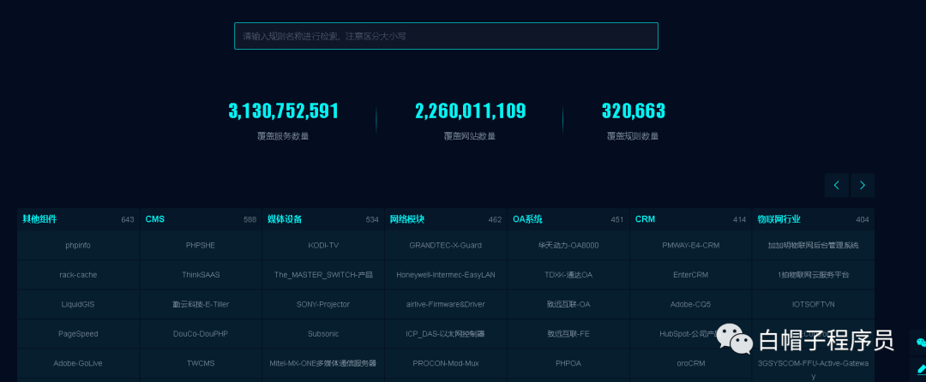
Task: Select the Honeywell-Intermec-EasyLAN rule
Action: [x=446, y=275]
